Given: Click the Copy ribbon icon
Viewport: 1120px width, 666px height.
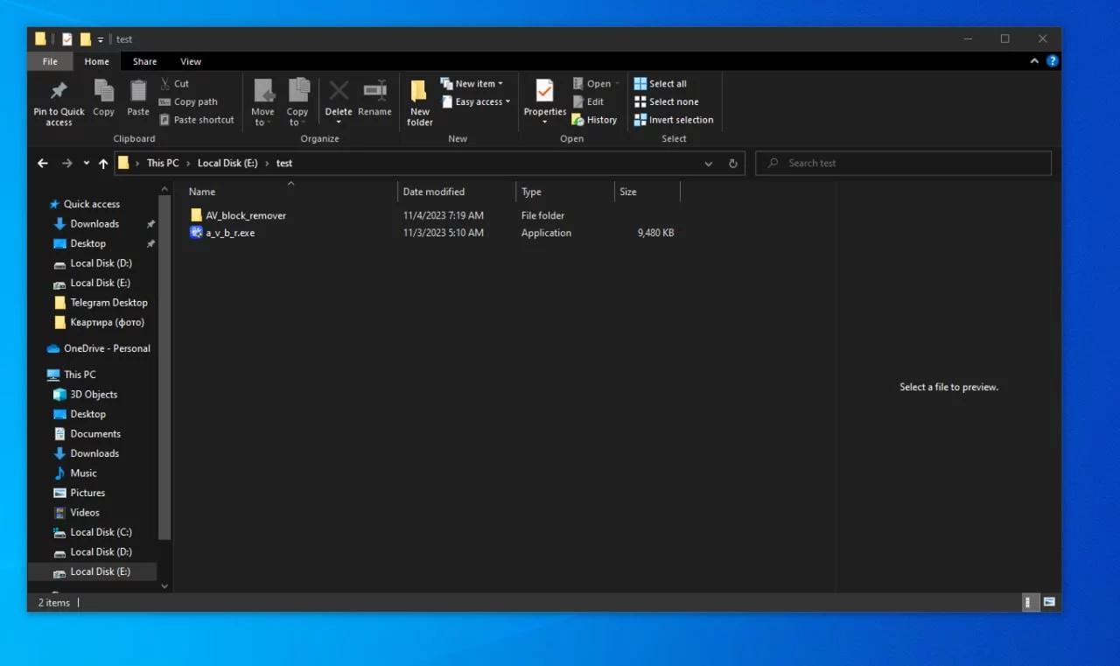Looking at the screenshot, I should 103,91.
